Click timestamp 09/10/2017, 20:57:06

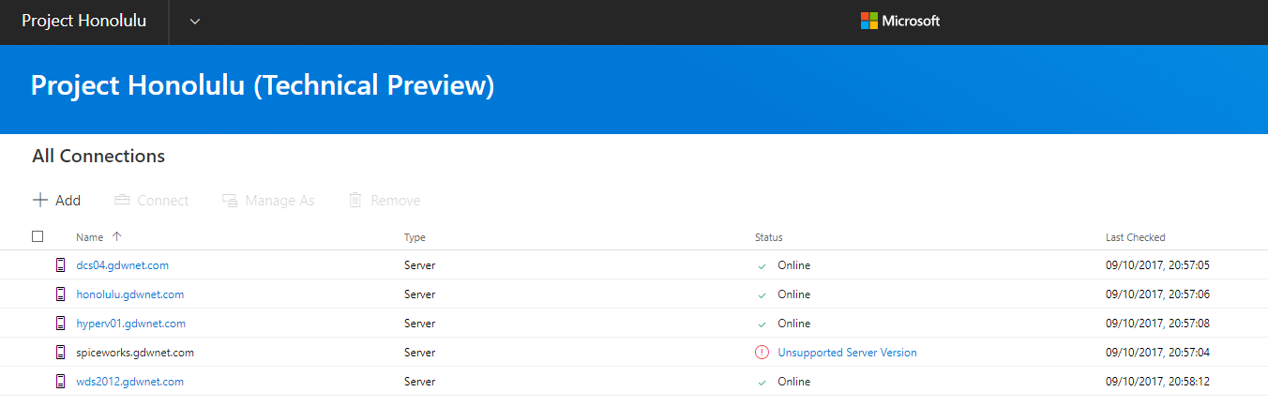tap(1157, 294)
